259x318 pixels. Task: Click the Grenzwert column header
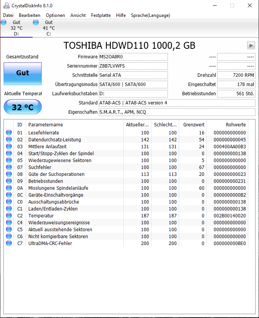[x=193, y=125]
